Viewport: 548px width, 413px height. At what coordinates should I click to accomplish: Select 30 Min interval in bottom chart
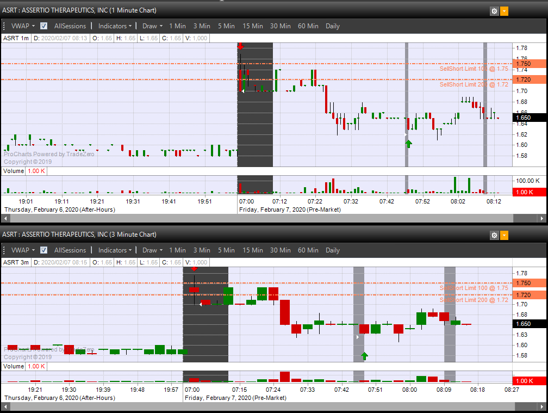[x=281, y=250]
